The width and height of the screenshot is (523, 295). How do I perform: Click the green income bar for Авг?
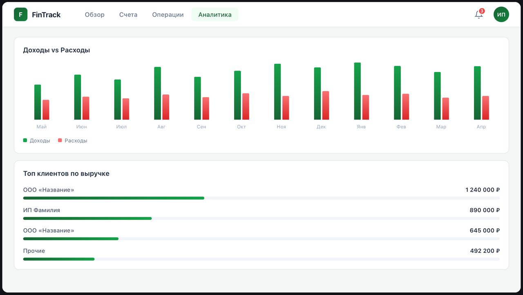point(158,93)
